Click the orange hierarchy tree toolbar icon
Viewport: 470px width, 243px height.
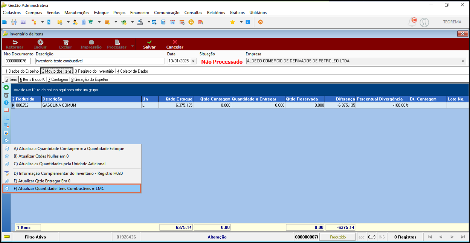34,22
